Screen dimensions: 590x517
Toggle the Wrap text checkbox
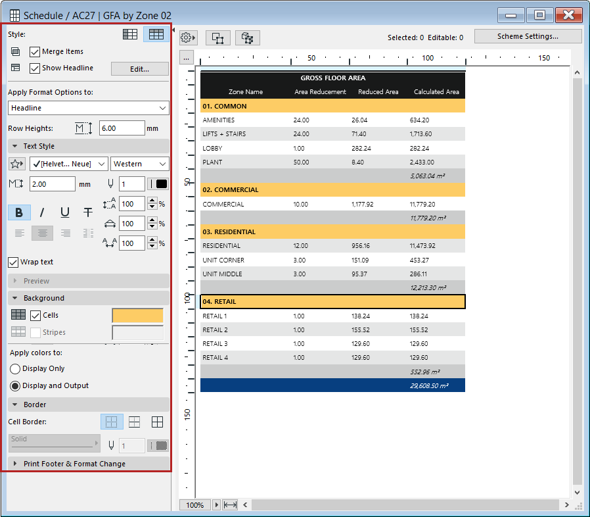[14, 262]
